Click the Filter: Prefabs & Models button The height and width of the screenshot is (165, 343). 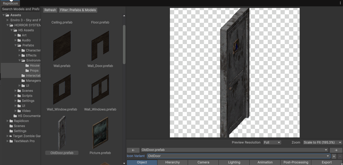pyautogui.click(x=78, y=10)
